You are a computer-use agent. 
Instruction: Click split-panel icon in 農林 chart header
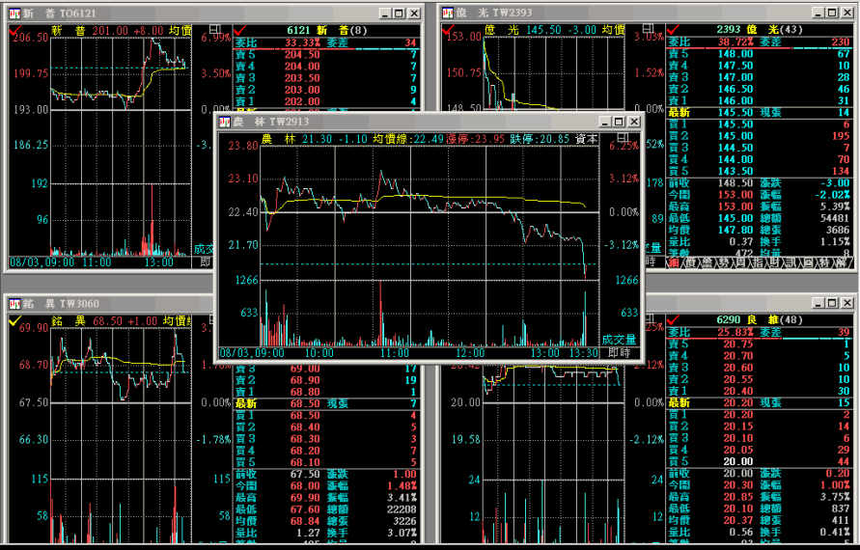coord(623,137)
